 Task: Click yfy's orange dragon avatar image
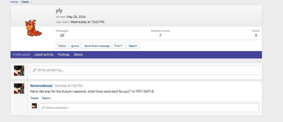[33, 28]
